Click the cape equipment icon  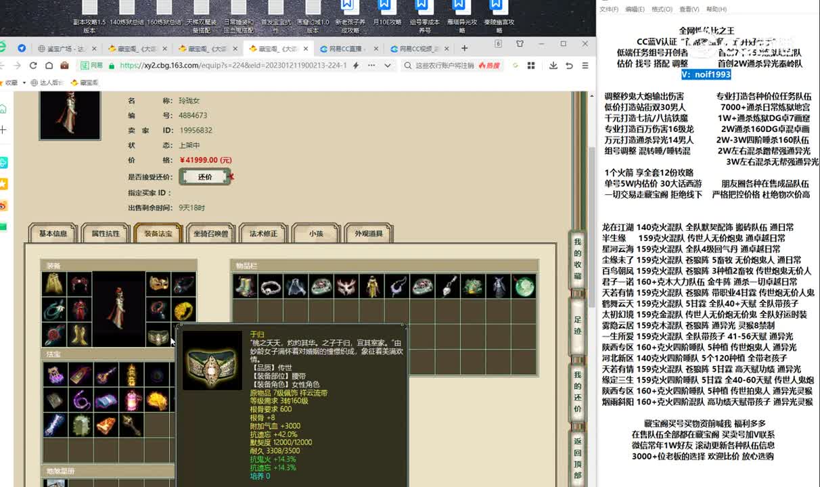tap(54, 284)
